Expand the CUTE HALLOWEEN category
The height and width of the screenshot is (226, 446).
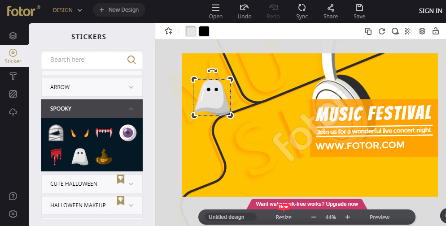[92, 184]
